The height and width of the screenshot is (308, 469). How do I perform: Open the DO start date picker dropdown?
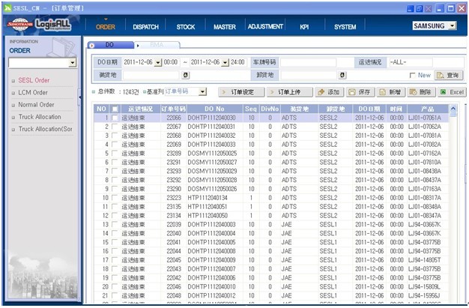(159, 62)
